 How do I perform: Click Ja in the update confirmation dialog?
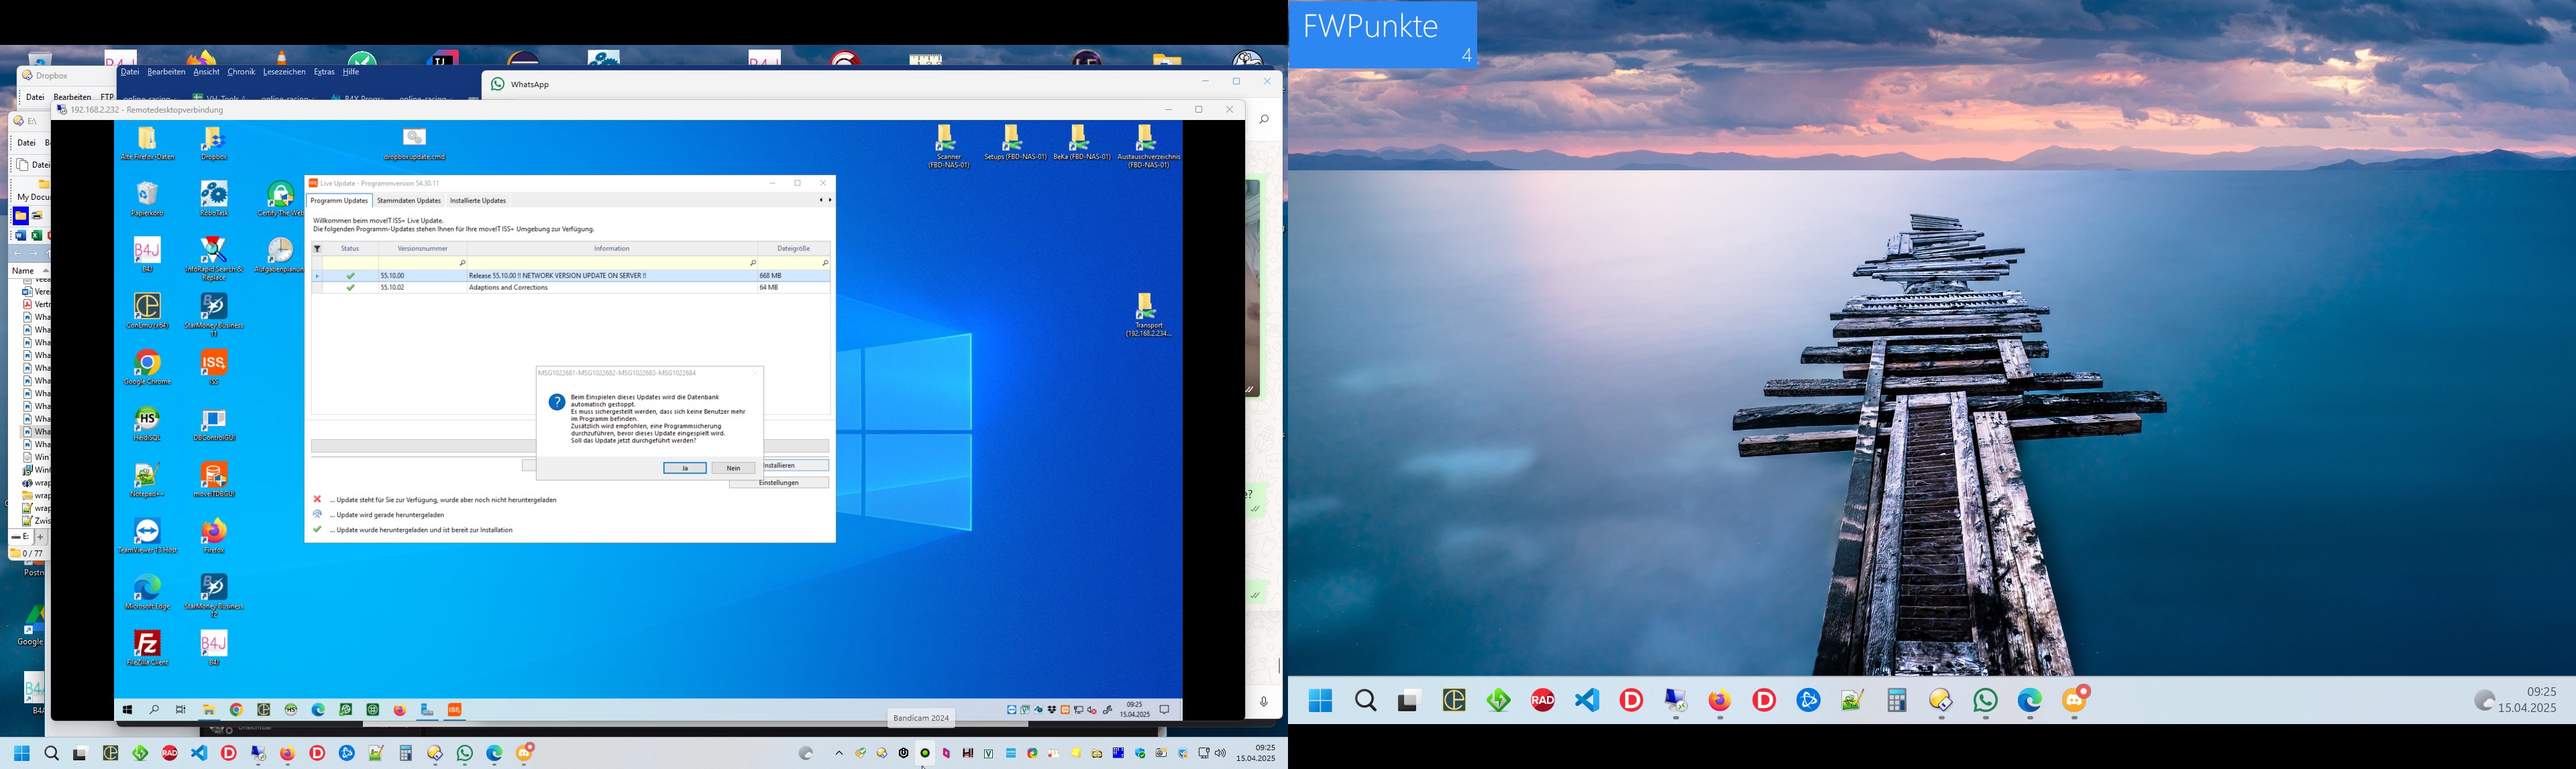[x=684, y=468]
